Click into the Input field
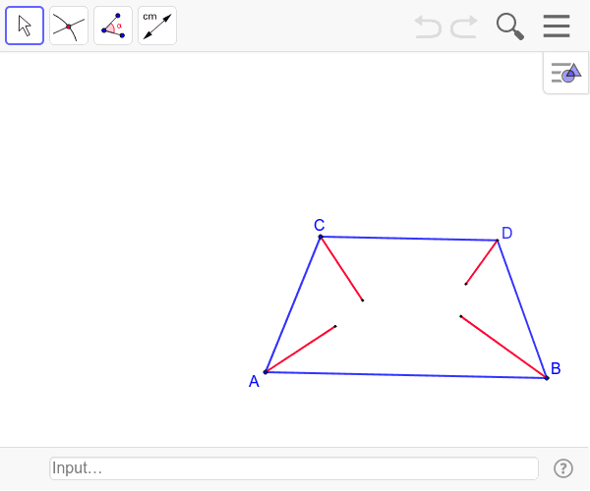This screenshot has height=491, width=590. (x=294, y=468)
